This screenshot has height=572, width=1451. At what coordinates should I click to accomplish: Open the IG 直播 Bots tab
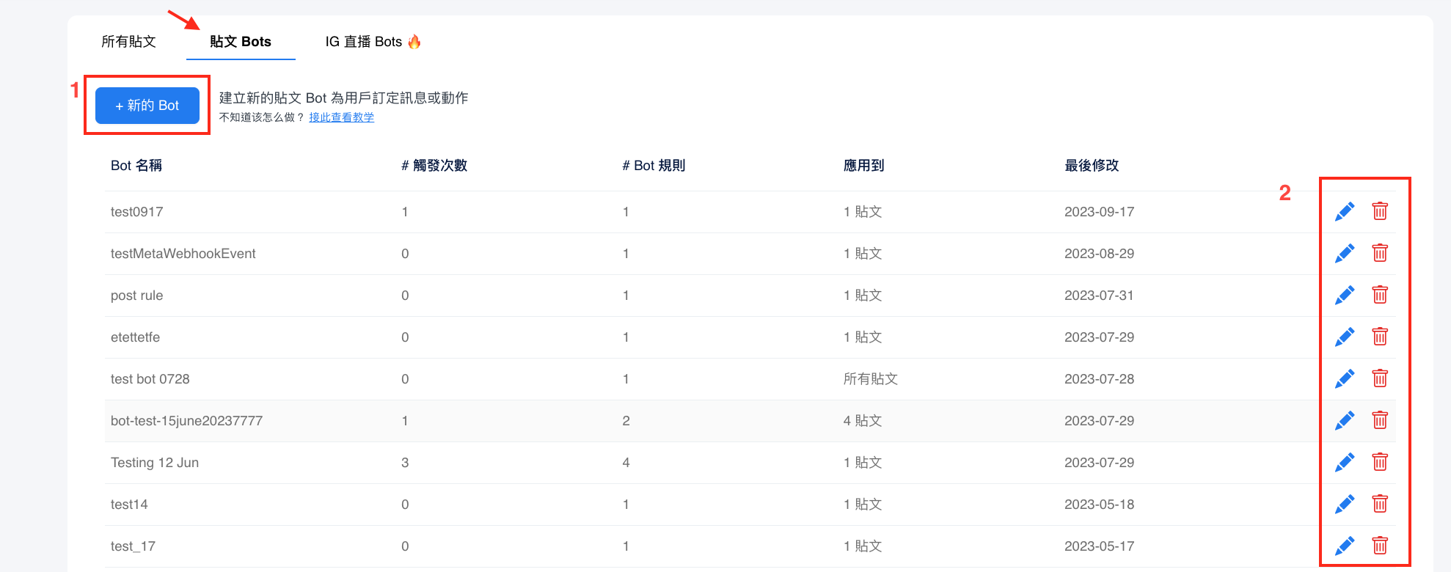point(372,42)
